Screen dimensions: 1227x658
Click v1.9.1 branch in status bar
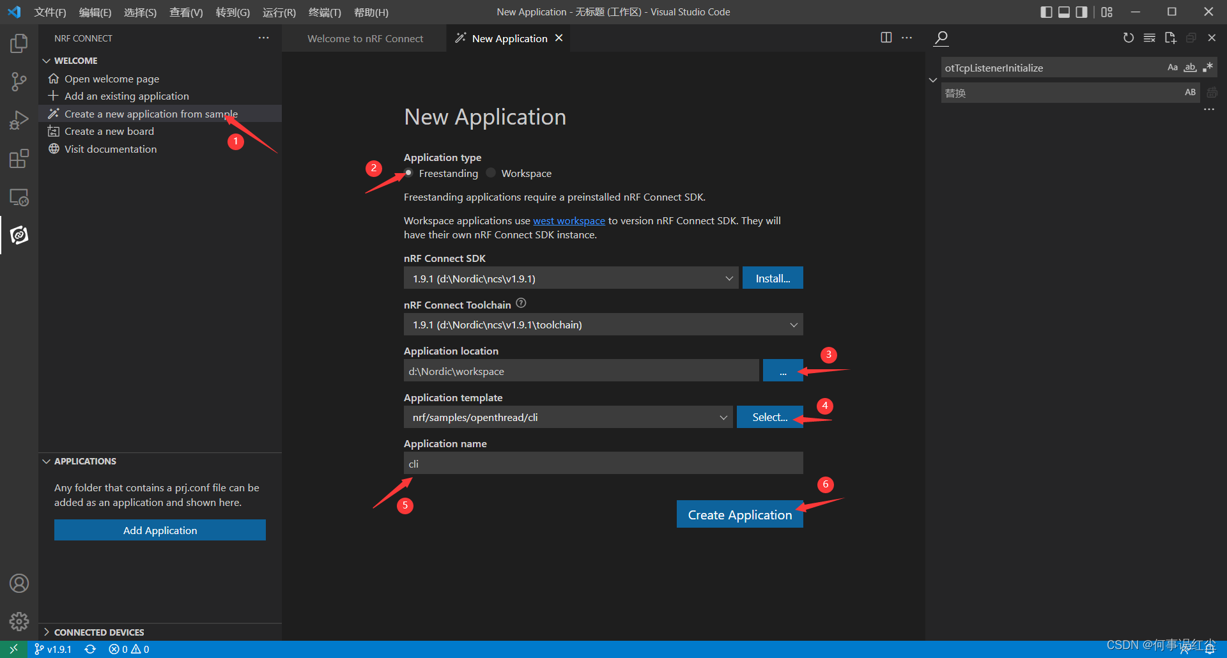click(x=53, y=649)
